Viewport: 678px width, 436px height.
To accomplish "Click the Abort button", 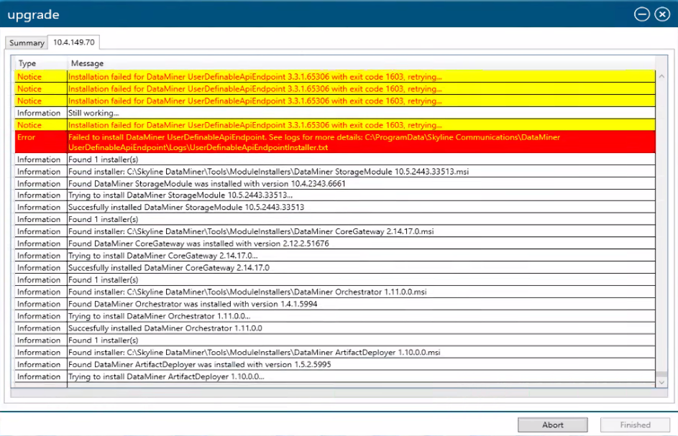I will [553, 425].
